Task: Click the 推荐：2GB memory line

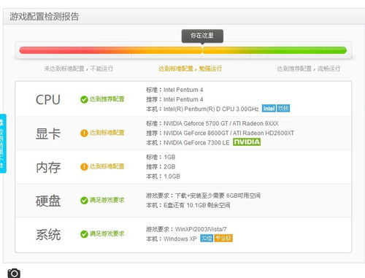Action: (x=161, y=167)
